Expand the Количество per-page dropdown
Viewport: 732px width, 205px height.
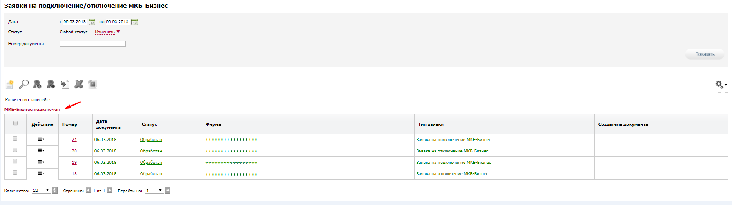coord(41,190)
